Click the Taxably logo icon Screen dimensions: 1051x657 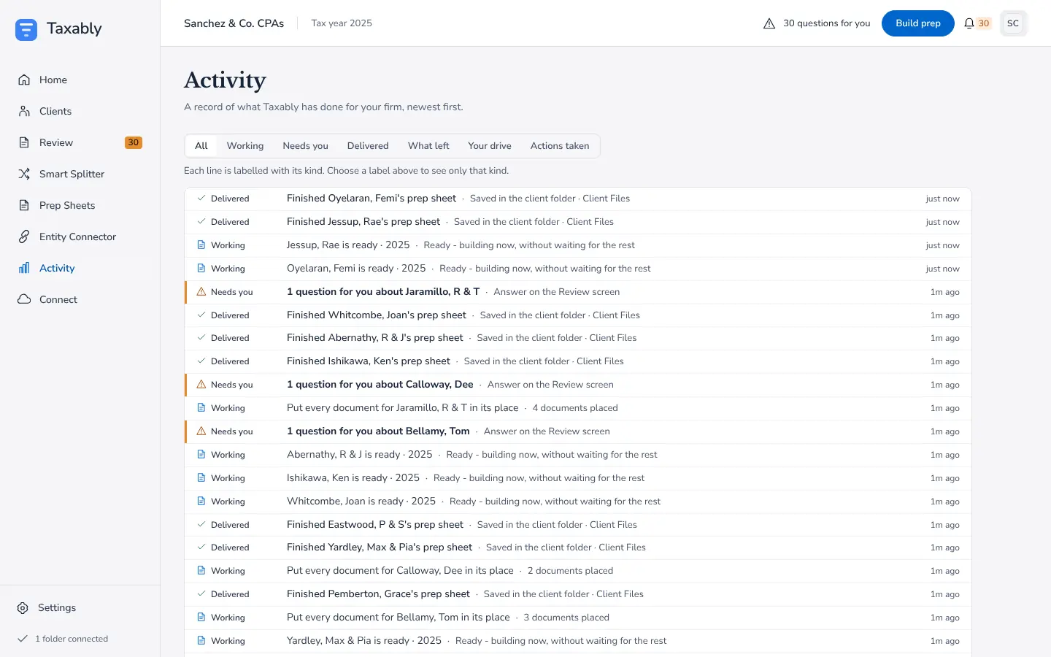click(x=26, y=29)
